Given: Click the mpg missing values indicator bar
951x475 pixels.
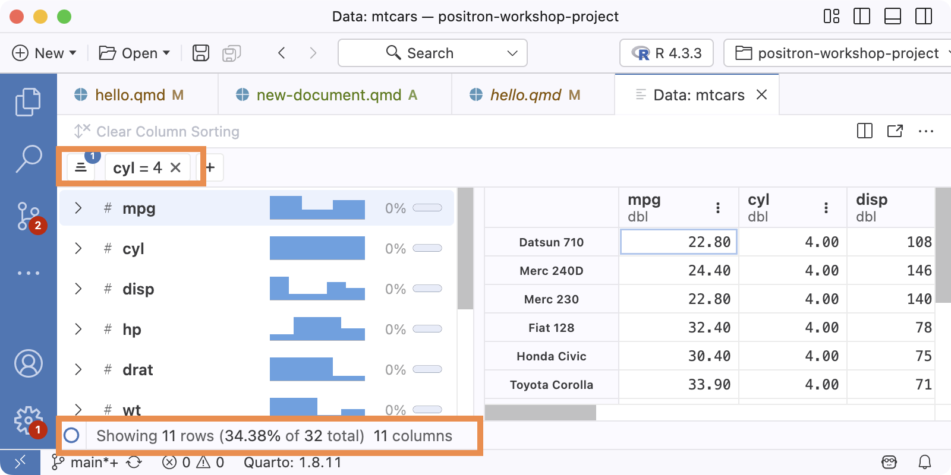Looking at the screenshot, I should 427,208.
